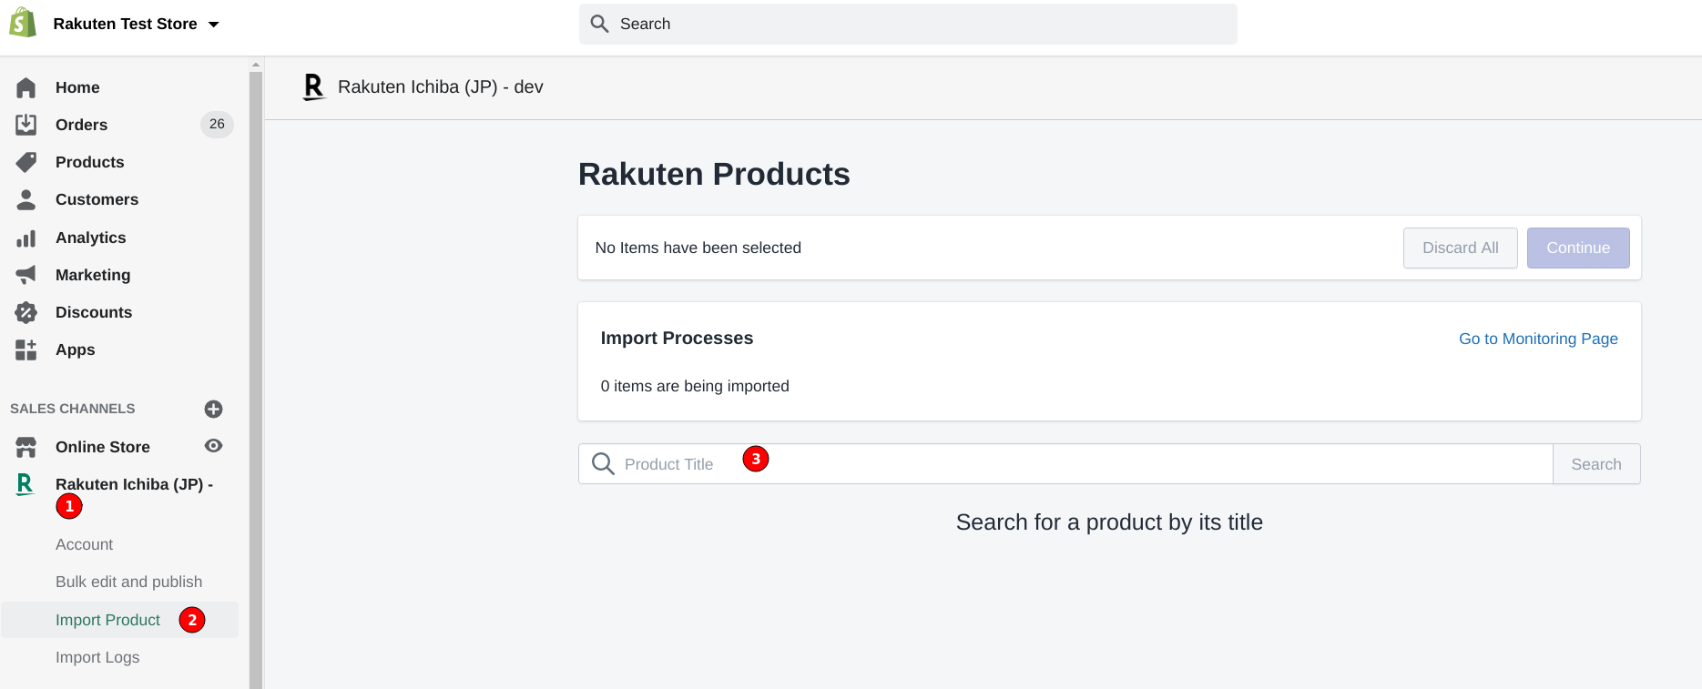Viewport: 1702px width, 689px height.
Task: Click the Rakuten R logo in header
Action: [x=313, y=87]
